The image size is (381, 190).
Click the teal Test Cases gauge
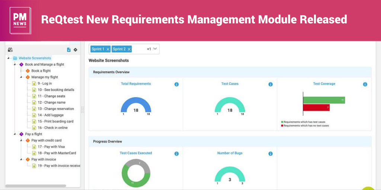[x=230, y=100]
